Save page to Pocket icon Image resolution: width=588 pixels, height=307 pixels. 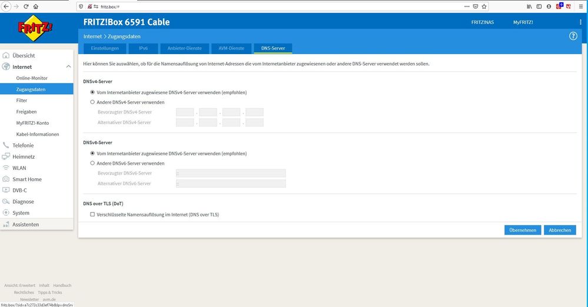click(x=476, y=6)
